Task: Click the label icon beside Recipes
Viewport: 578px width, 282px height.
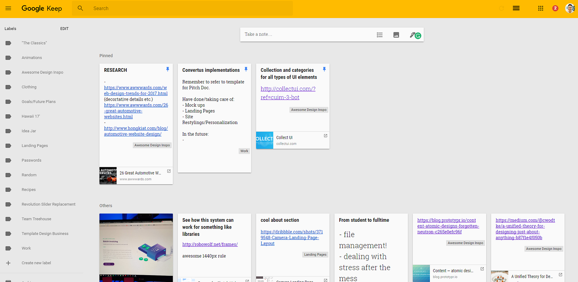Action: click(x=8, y=190)
